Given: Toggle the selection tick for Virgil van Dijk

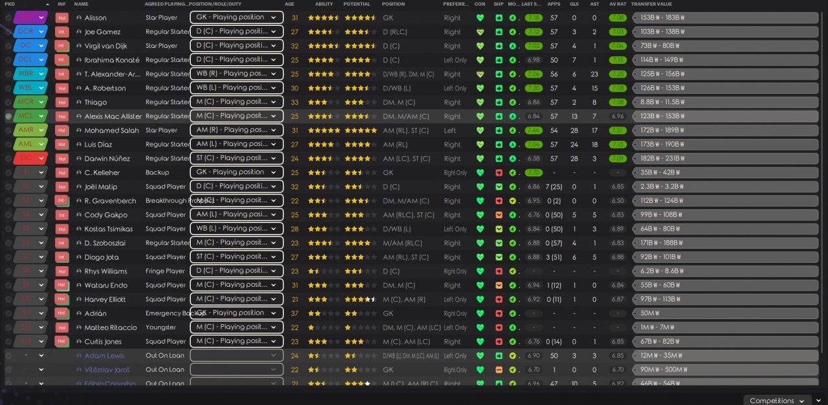Looking at the screenshot, I should click(8, 46).
